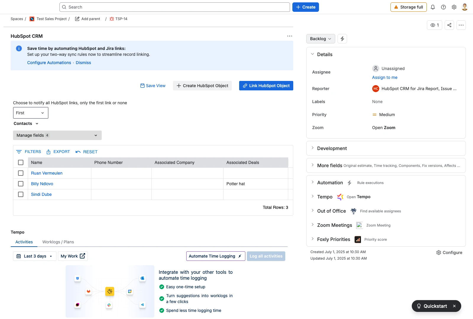Open the Manage fields dropdown
Image resolution: width=473 pixels, height=319 pixels.
click(57, 135)
